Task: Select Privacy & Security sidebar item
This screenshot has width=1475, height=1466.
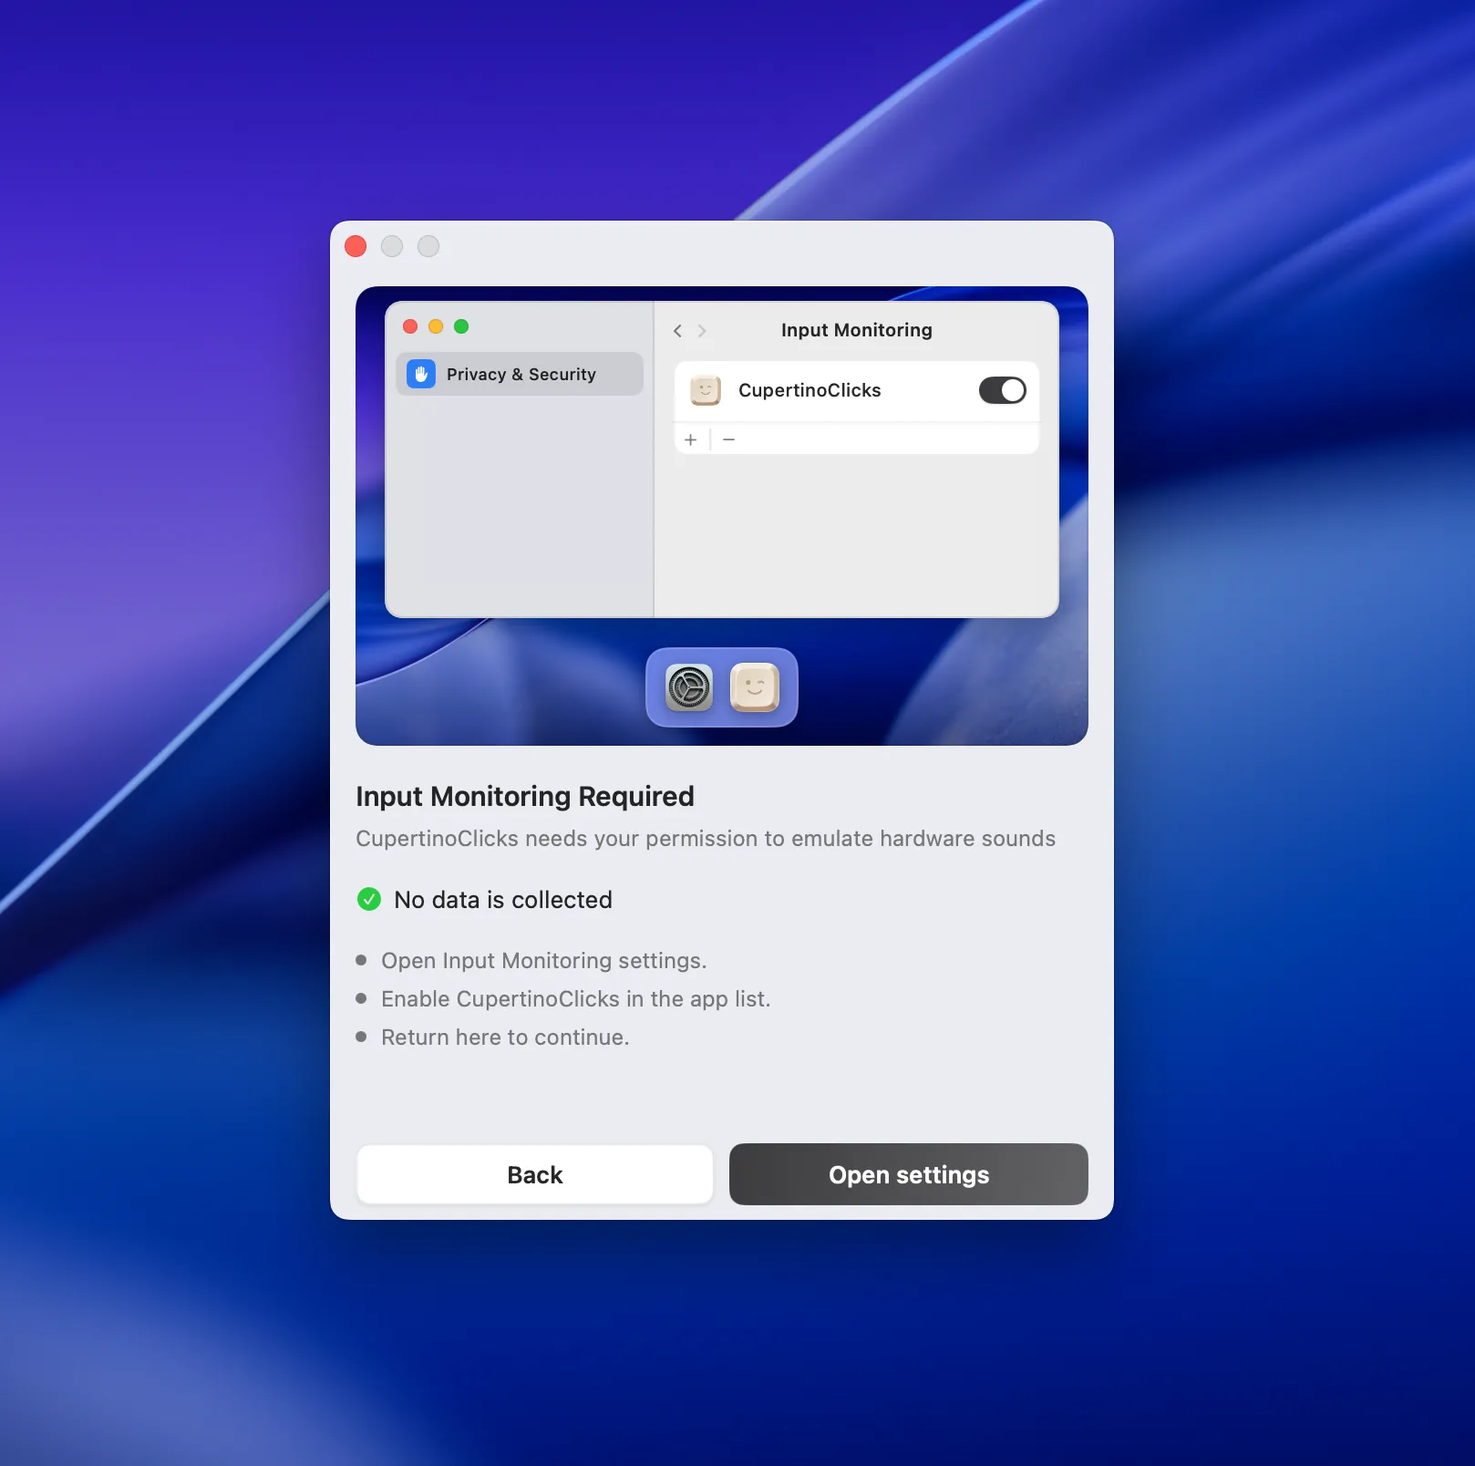Action: [520, 374]
